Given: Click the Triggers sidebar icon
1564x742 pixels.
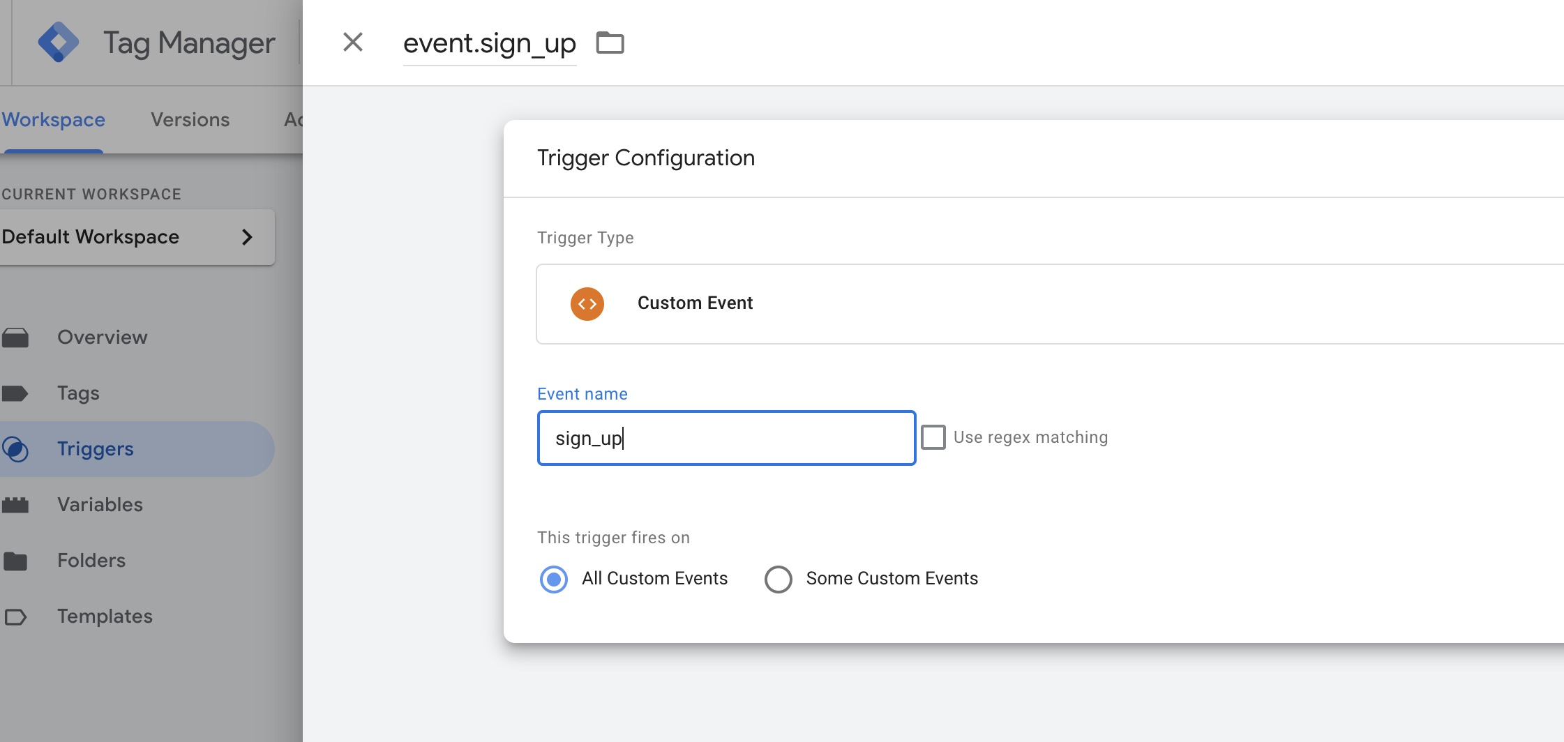Looking at the screenshot, I should click(15, 449).
